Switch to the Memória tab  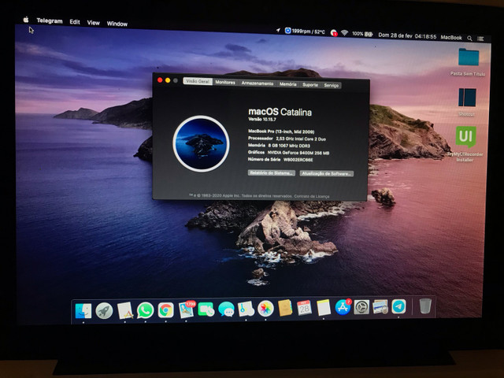click(287, 84)
